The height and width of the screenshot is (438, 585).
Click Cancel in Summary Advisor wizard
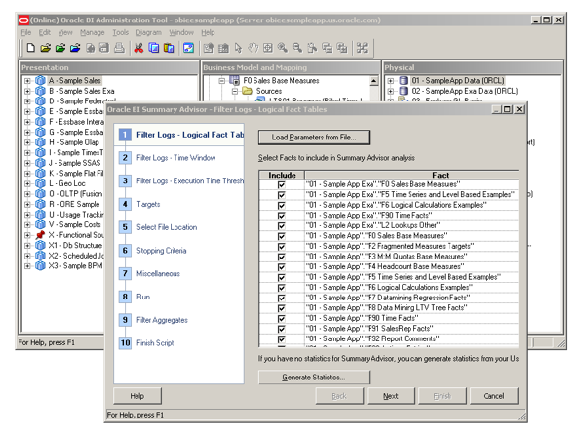pyautogui.click(x=493, y=396)
